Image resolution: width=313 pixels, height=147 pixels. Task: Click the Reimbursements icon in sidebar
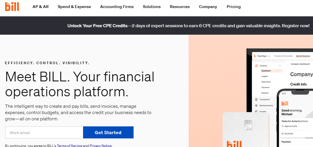pos(256,105)
